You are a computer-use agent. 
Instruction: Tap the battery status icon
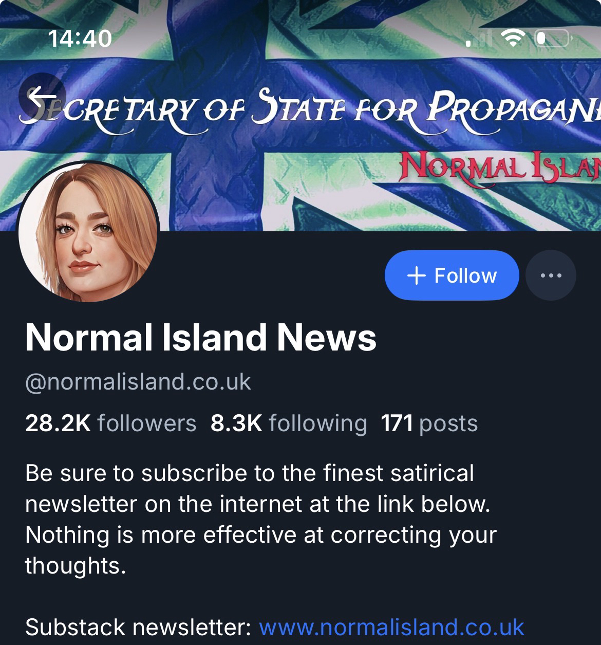553,39
